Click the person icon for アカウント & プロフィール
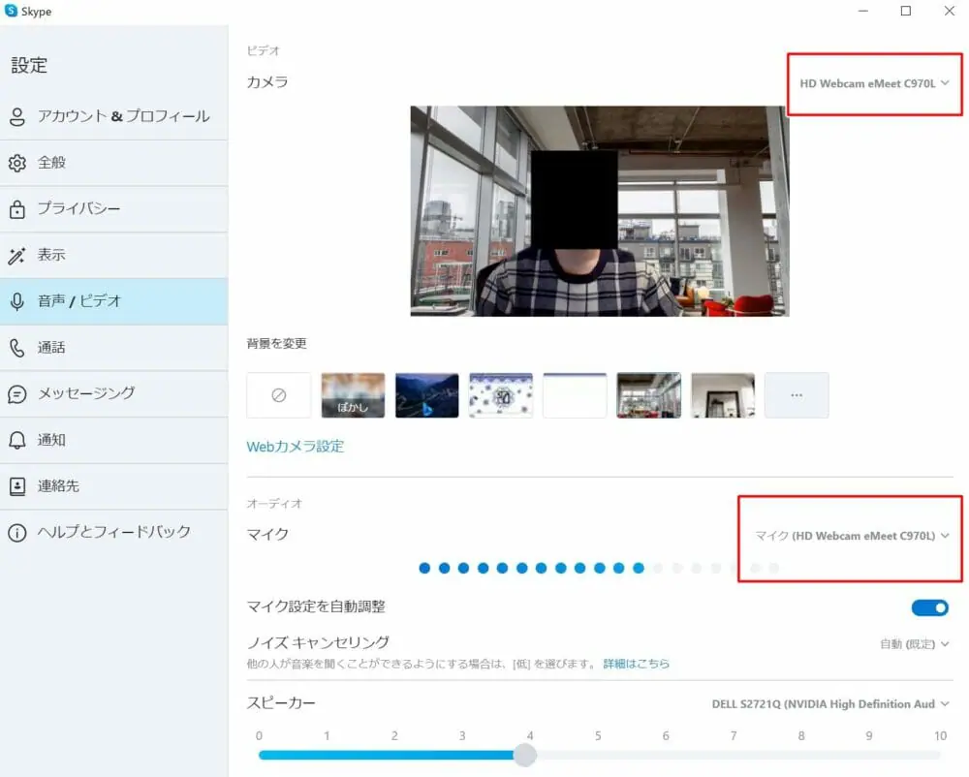 point(17,116)
